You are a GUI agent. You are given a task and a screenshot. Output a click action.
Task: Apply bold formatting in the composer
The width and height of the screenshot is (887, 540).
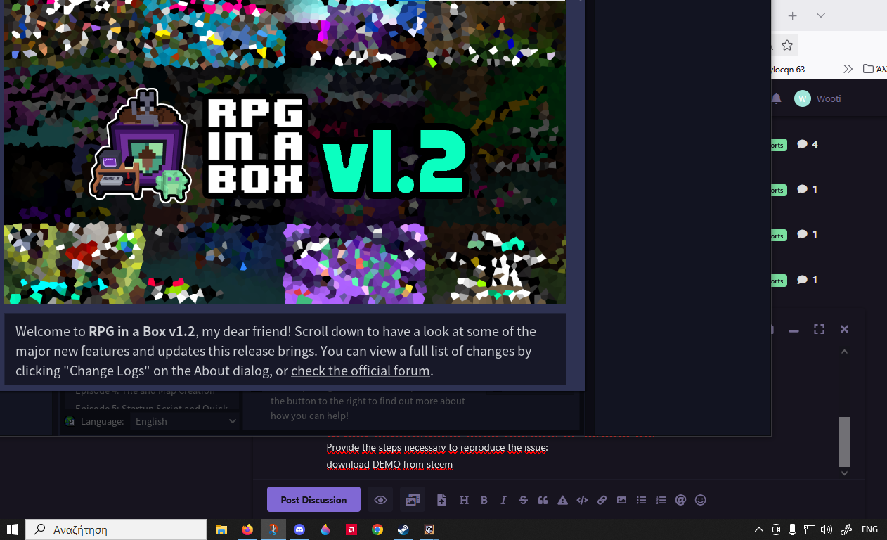[x=484, y=500]
